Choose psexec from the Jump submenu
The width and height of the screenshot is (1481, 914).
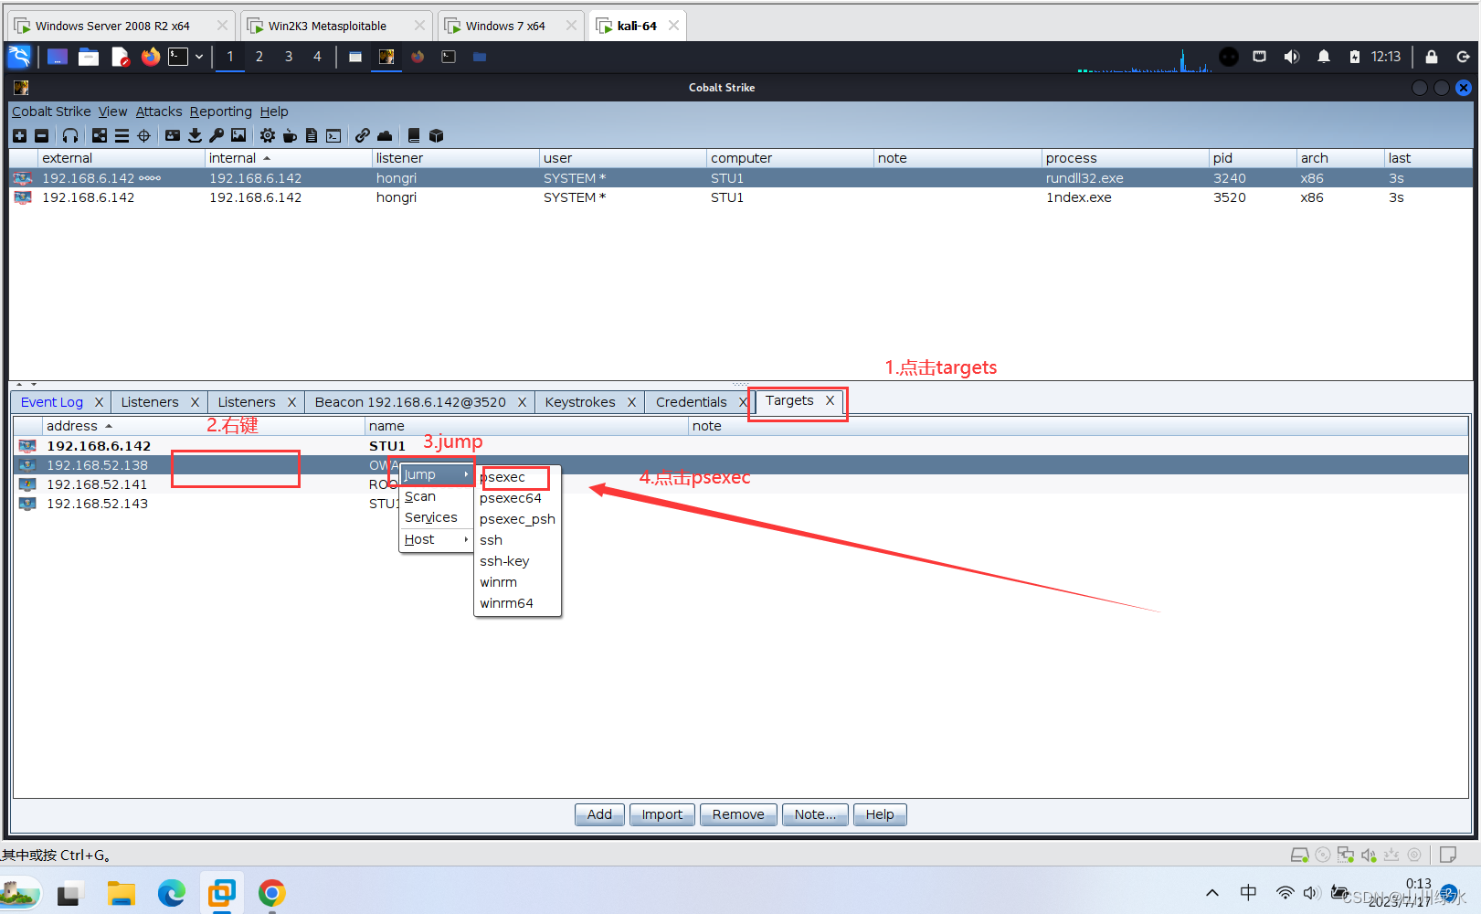(x=516, y=477)
